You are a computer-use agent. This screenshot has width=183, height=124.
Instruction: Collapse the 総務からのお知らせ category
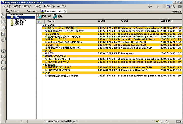tap(43, 56)
